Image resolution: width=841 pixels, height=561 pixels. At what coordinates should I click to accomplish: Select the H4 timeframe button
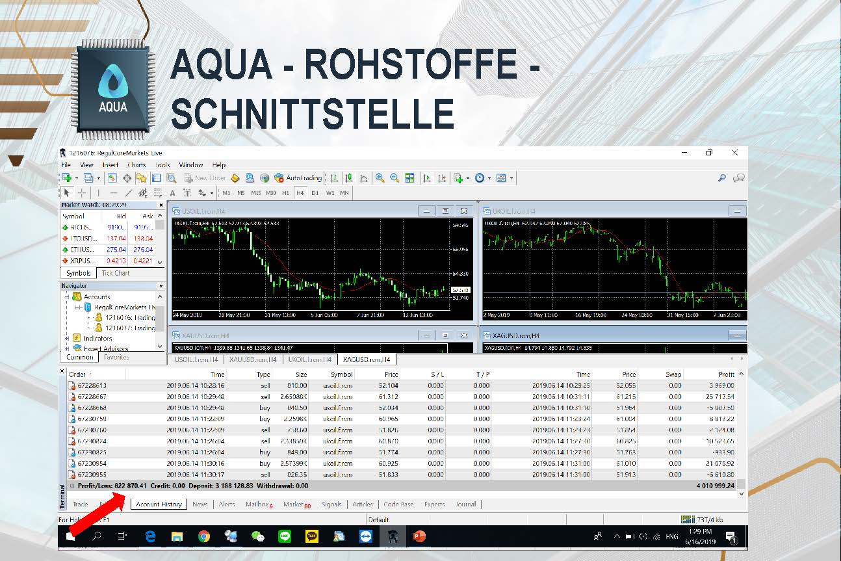[300, 192]
